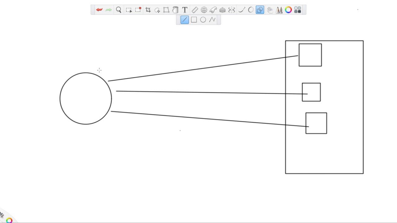Enable the French Curve guide

pyautogui.click(x=213, y=10)
